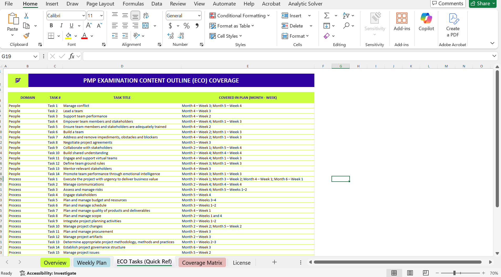This screenshot has height=277, width=501.
Task: Click the Format Painter brush icon
Action: [26, 36]
